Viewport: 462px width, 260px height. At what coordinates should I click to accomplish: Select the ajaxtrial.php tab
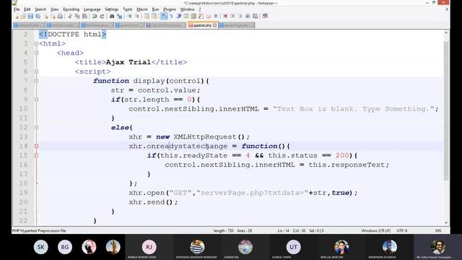coord(202,25)
